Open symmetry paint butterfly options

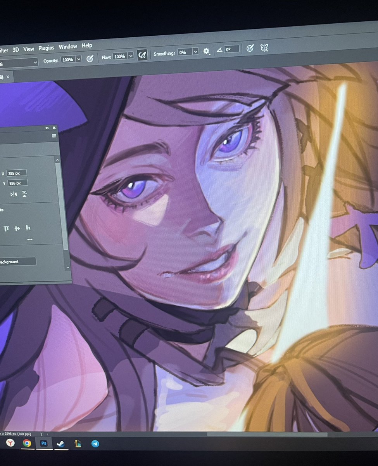[x=264, y=47]
